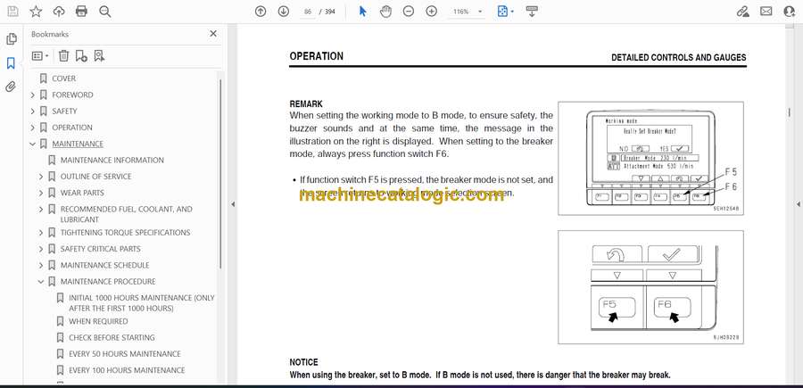This screenshot has width=803, height=388.
Task: Open the SAFETY bookmark label
Action: coord(64,111)
